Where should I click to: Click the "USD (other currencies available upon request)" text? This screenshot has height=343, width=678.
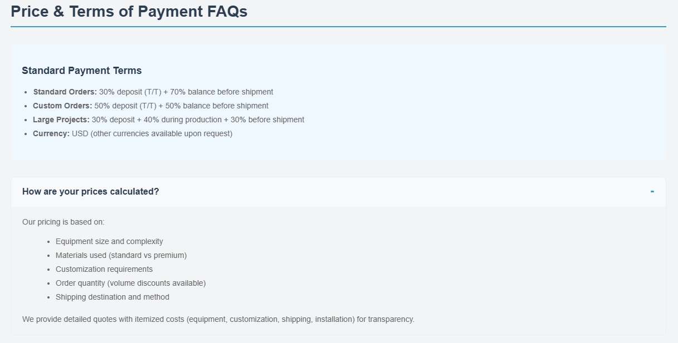[x=152, y=134]
